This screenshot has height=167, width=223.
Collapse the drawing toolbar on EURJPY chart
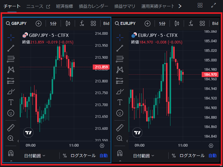(x=127, y=141)
